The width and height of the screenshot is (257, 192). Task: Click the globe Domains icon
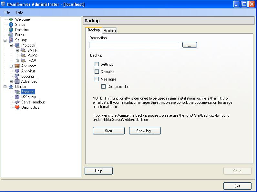tap(11, 30)
